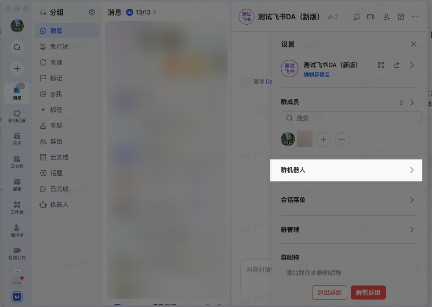432x307 pixels.
Task: Open group info chevron beside share icon
Action: point(412,65)
